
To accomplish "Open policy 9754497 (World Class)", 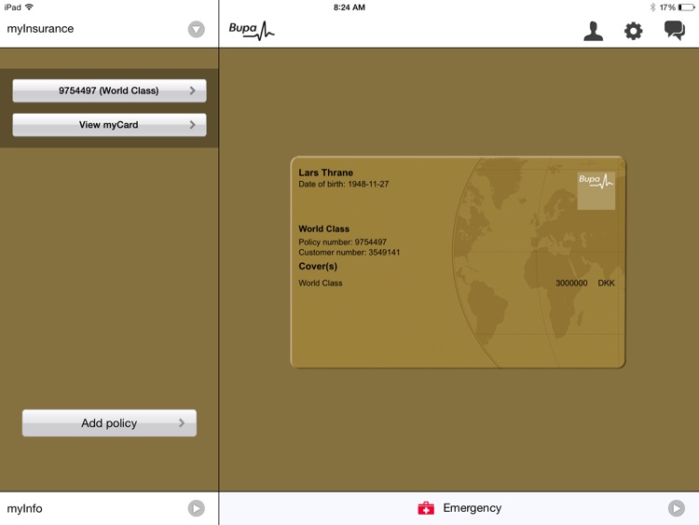I will (109, 90).
